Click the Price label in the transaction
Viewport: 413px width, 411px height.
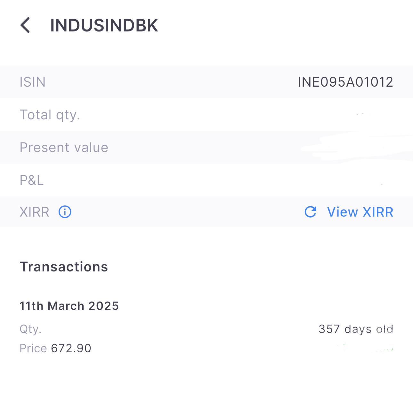point(33,348)
